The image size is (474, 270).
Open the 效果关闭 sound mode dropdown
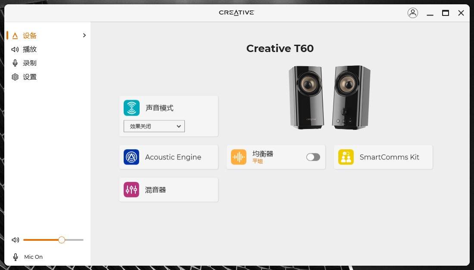point(154,126)
